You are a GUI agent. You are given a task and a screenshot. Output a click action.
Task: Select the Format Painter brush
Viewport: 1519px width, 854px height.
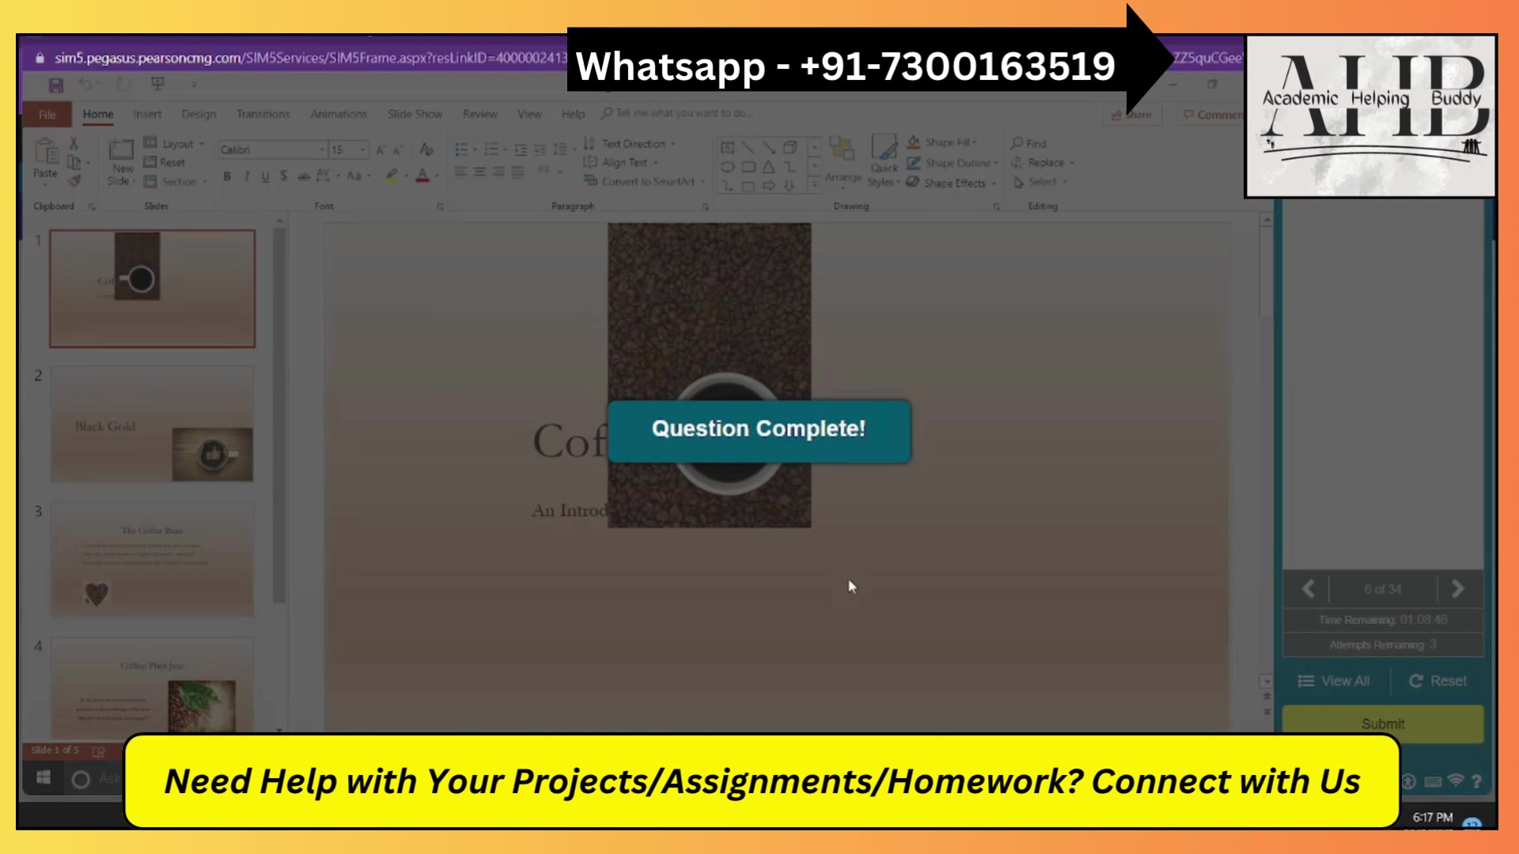point(74,181)
